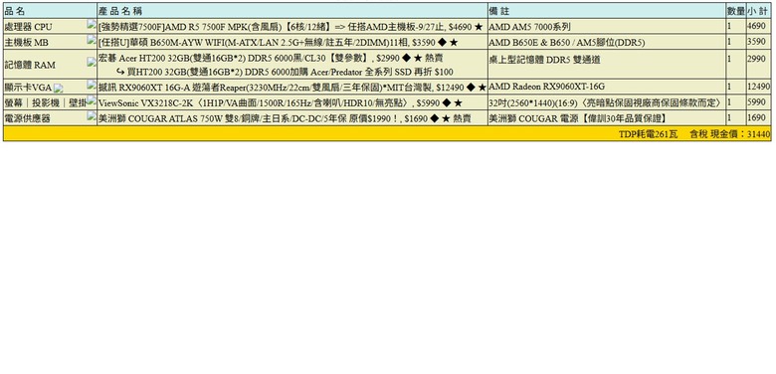Image resolution: width=776 pixels, height=374 pixels.
Task: Select the 產品名稱 column header
Action: [x=292, y=11]
